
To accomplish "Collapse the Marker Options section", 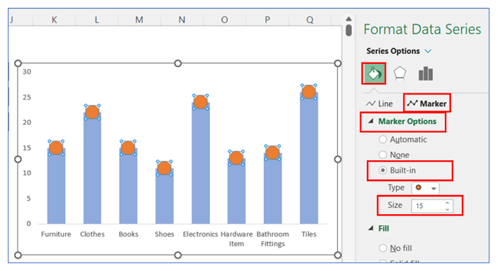I will 370,121.
